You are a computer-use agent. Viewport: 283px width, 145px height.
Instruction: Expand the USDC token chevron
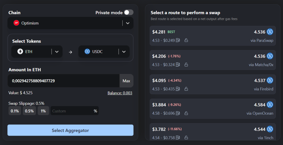124,52
